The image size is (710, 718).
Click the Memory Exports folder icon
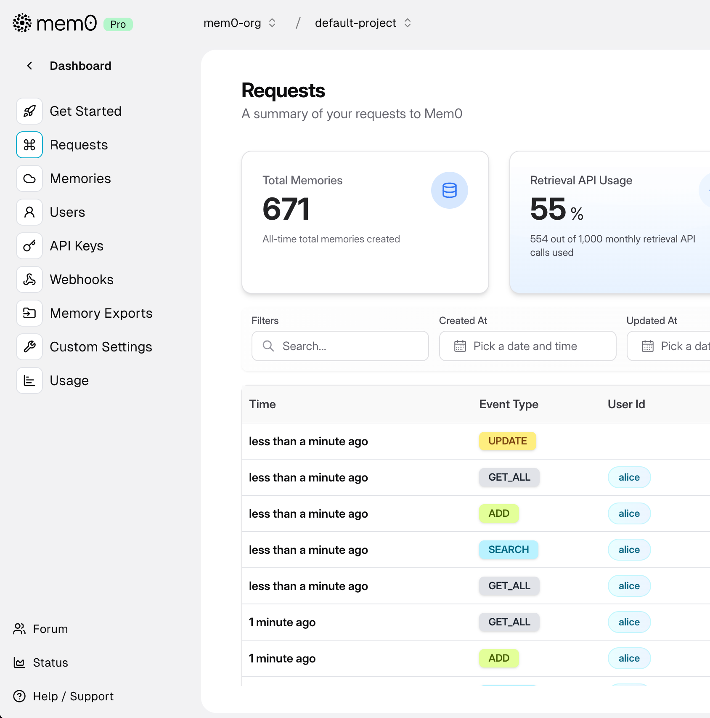click(29, 313)
